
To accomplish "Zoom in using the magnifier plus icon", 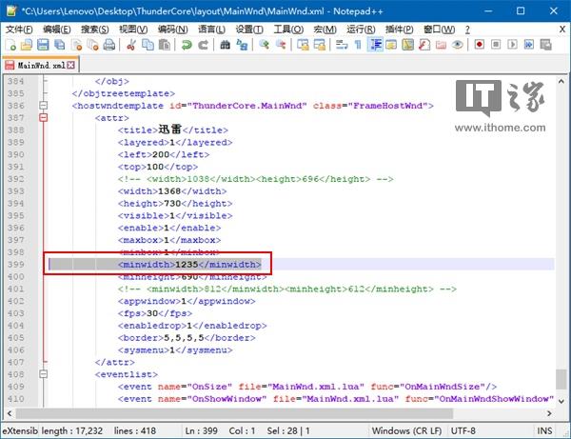I will click(x=264, y=45).
